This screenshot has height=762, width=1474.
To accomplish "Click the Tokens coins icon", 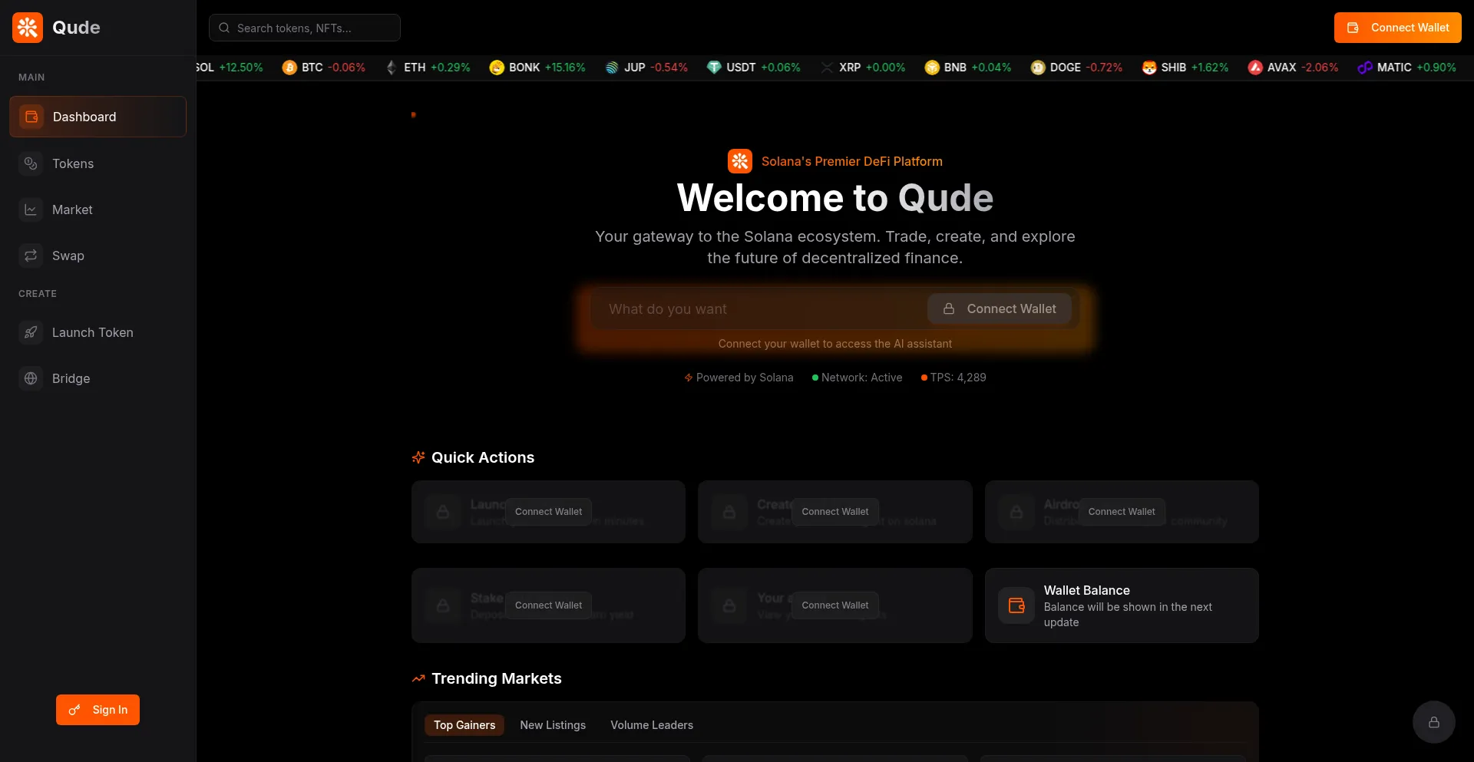I will [x=31, y=163].
